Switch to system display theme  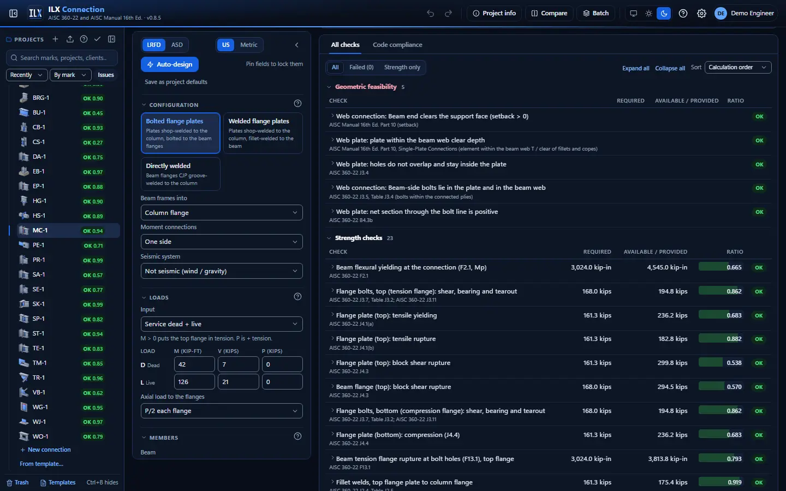pos(633,13)
